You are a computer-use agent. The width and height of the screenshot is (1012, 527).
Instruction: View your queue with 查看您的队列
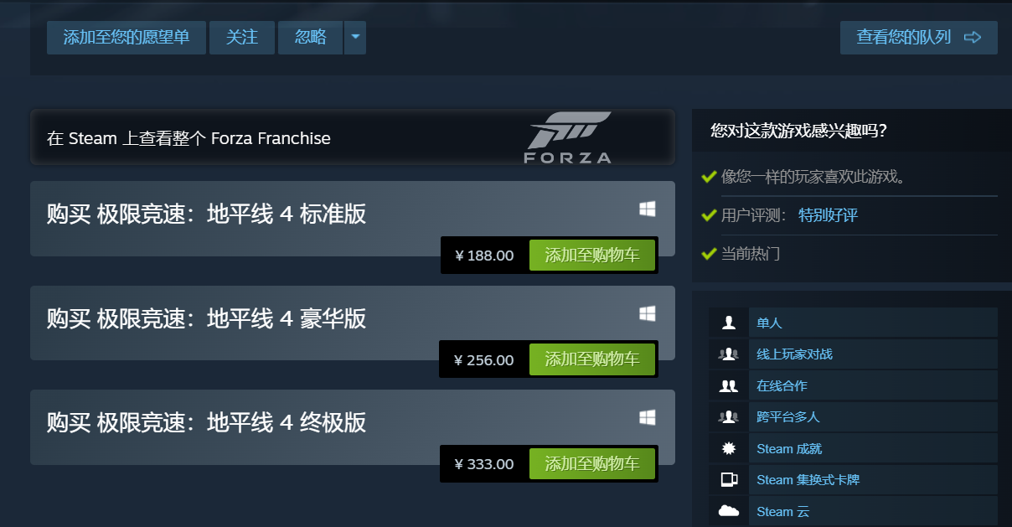click(918, 38)
